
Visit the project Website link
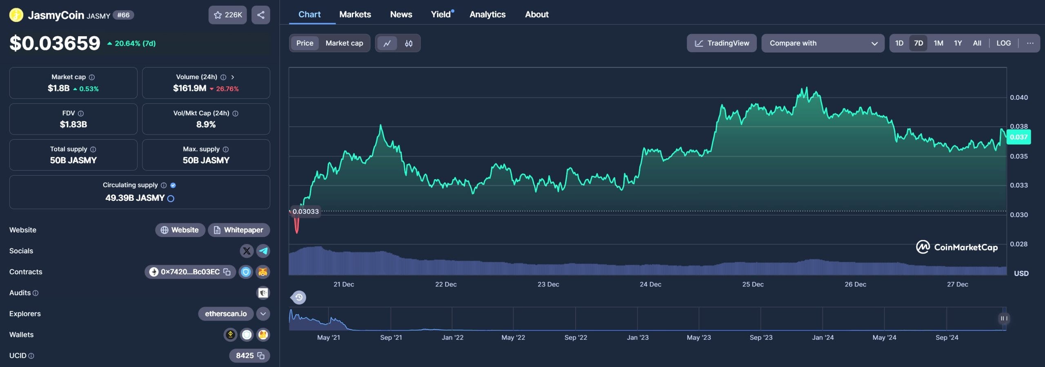click(x=180, y=230)
